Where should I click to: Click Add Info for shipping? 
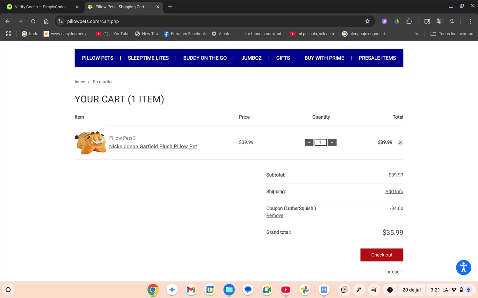click(394, 191)
